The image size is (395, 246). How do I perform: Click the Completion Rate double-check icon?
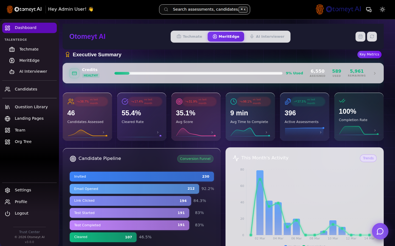(342, 101)
